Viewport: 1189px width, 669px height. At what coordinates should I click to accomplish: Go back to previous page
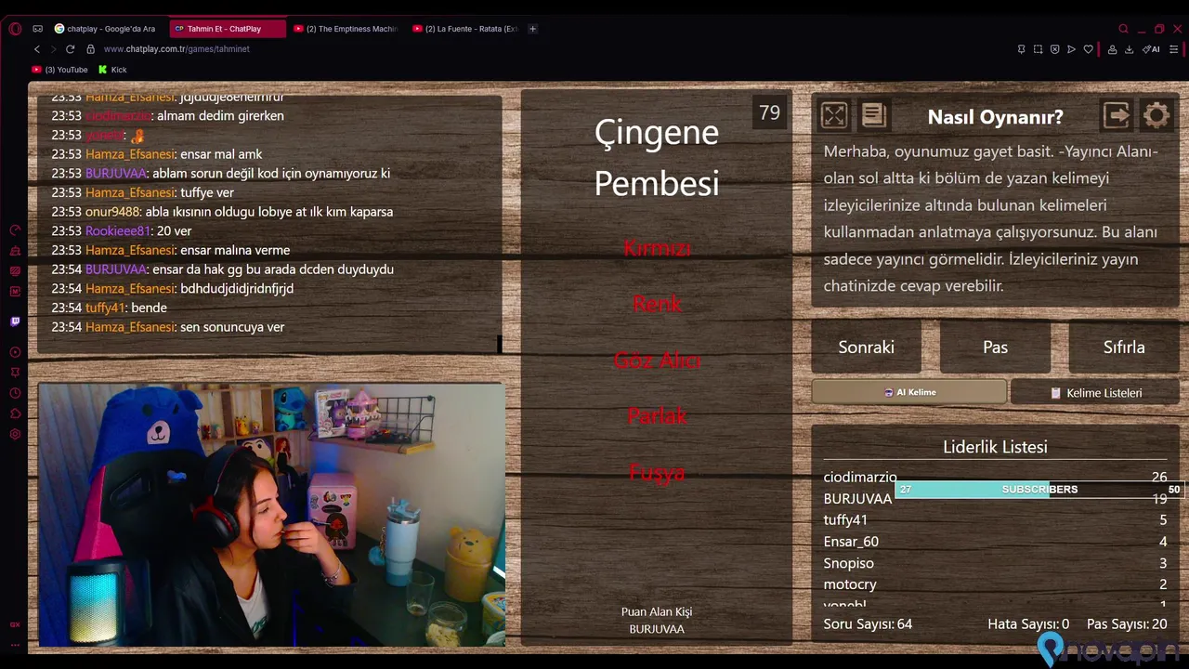pyautogui.click(x=37, y=49)
